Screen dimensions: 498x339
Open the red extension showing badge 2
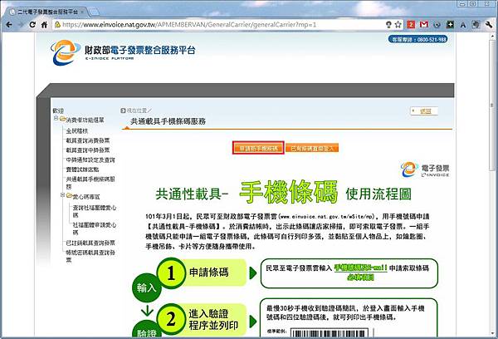[411, 24]
